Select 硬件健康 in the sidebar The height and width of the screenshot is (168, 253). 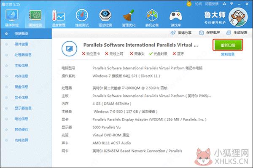click(26, 44)
